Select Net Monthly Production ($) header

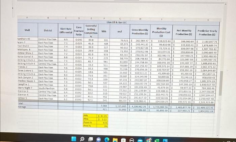tap(184, 32)
